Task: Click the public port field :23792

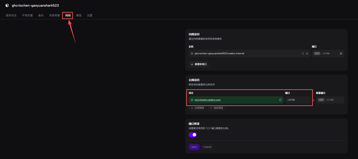Action: click(x=298, y=100)
